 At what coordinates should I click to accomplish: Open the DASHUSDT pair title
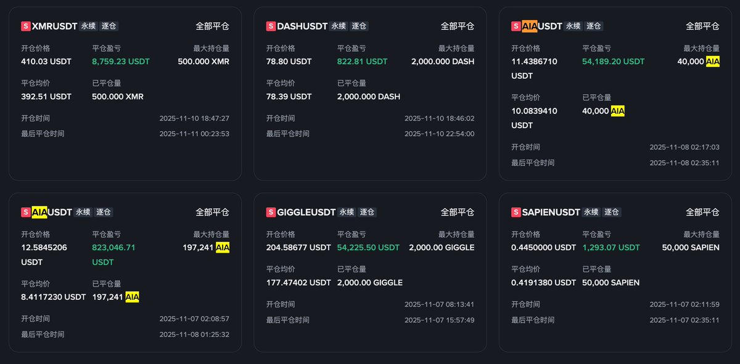pos(302,26)
